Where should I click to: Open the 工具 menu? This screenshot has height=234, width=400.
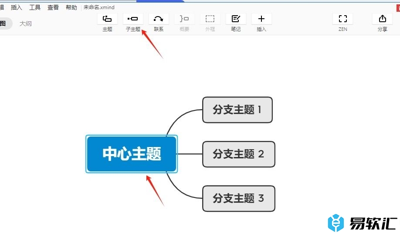pos(35,7)
